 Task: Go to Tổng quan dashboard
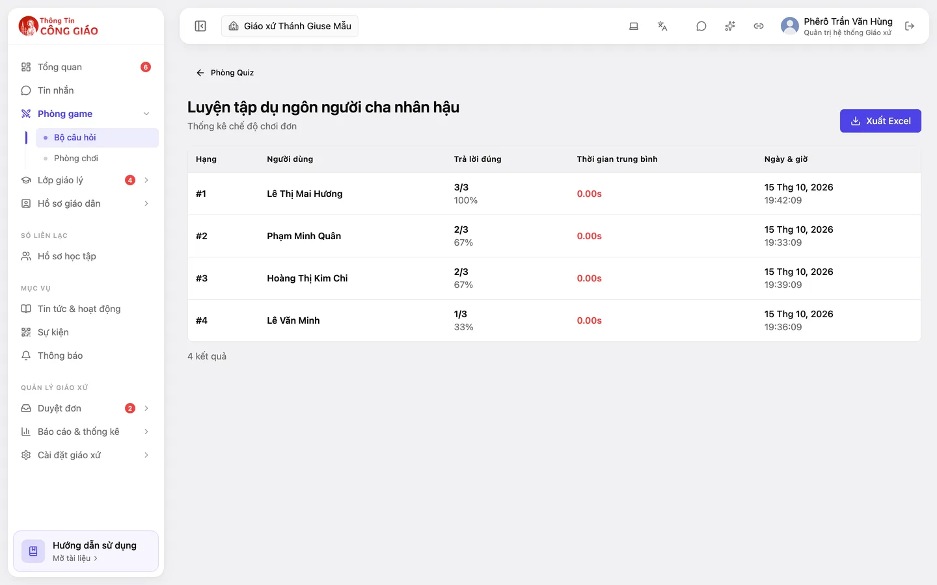[86, 67]
